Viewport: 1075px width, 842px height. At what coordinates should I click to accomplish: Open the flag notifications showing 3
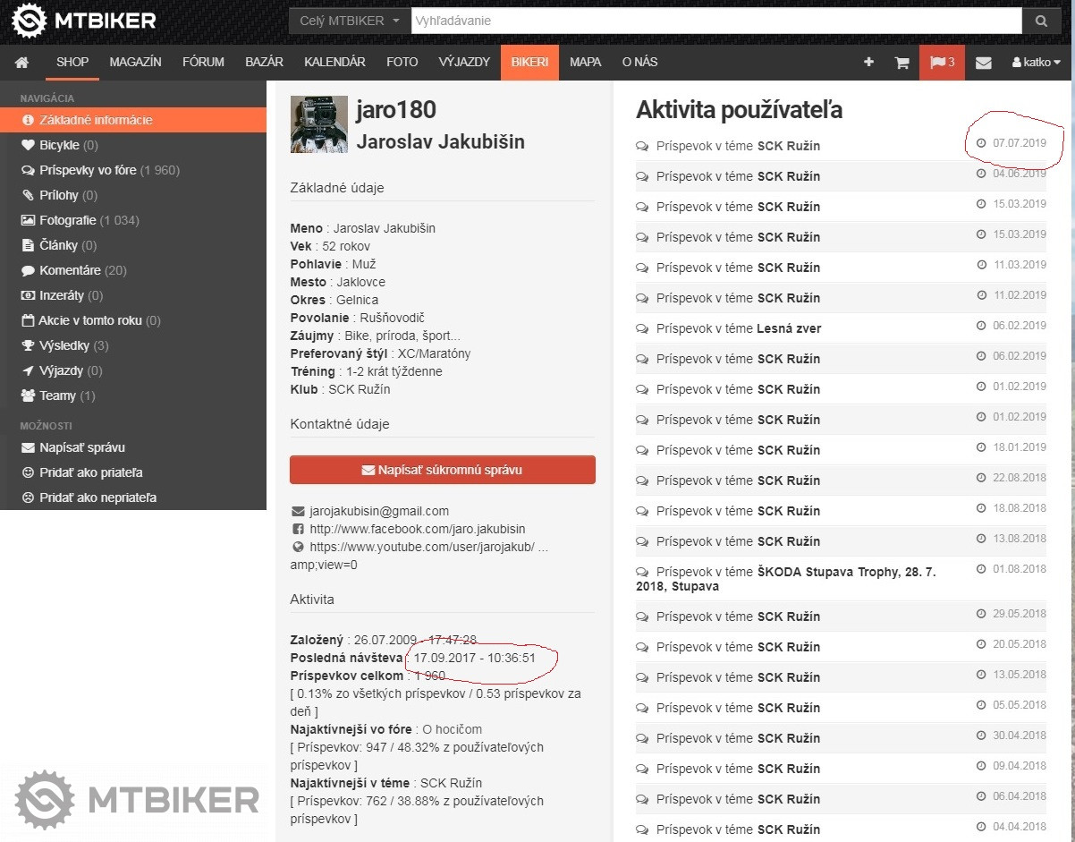tap(942, 63)
